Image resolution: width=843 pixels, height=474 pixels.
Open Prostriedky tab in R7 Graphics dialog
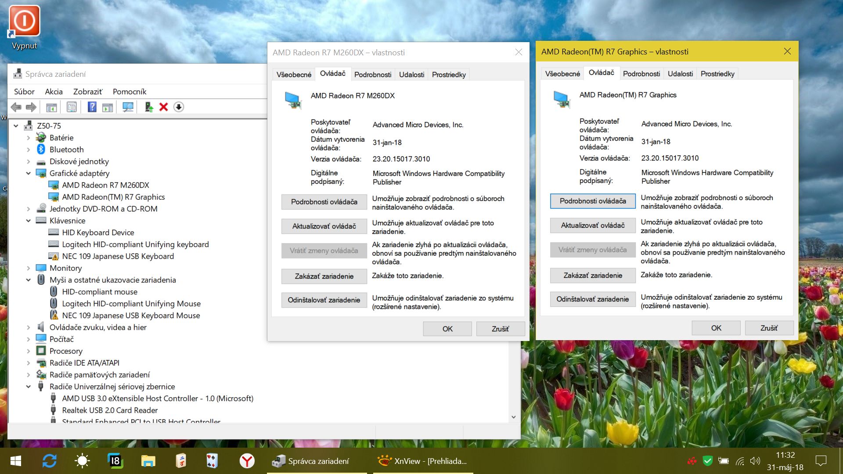point(717,74)
